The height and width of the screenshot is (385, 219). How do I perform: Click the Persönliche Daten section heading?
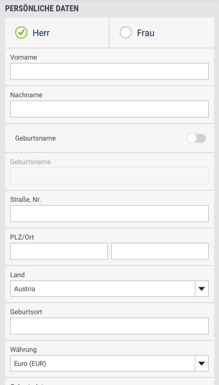pos(42,8)
